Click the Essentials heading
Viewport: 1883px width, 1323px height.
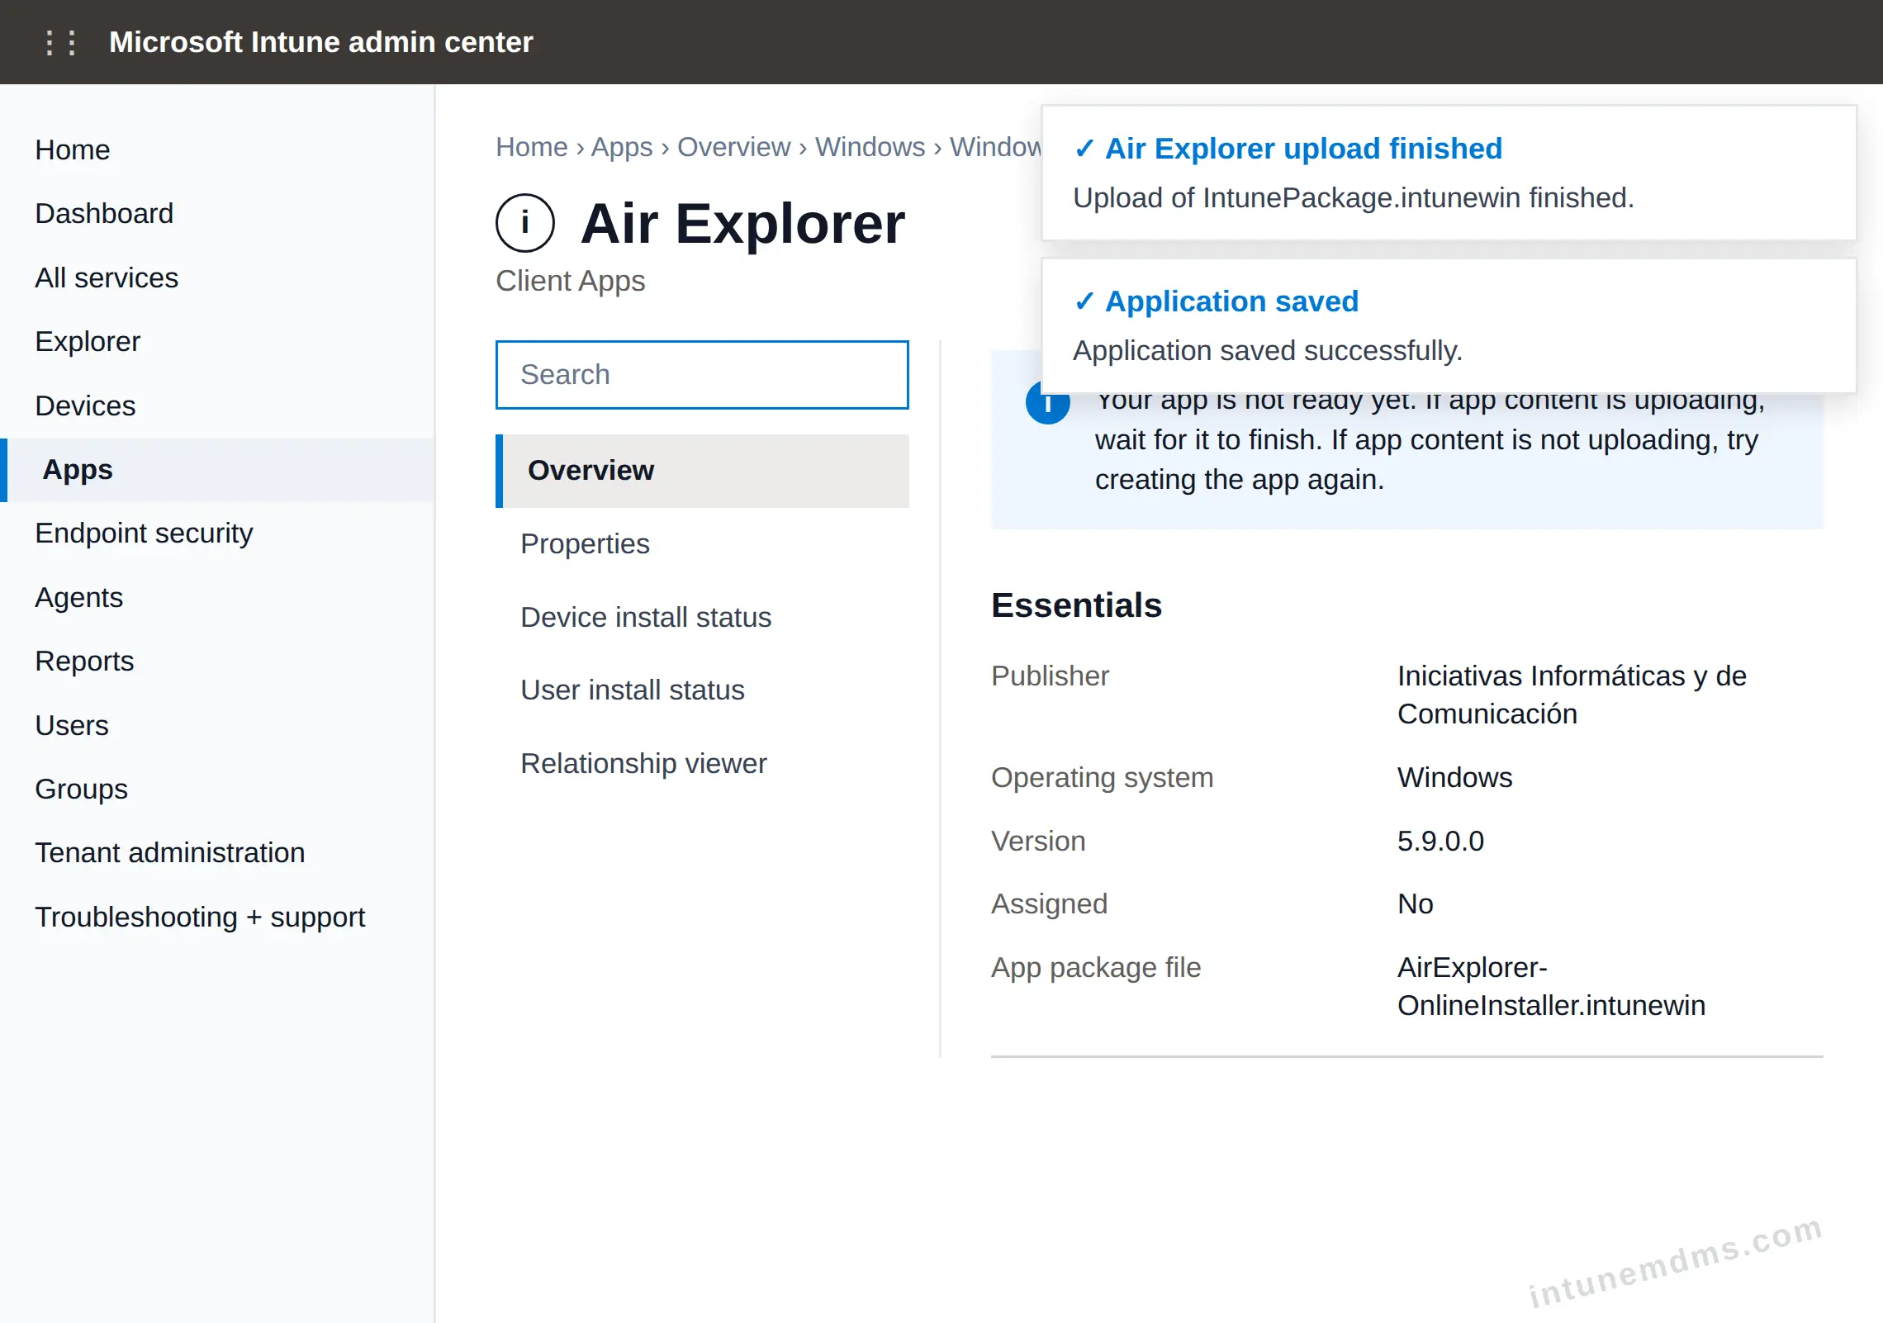coord(1076,605)
